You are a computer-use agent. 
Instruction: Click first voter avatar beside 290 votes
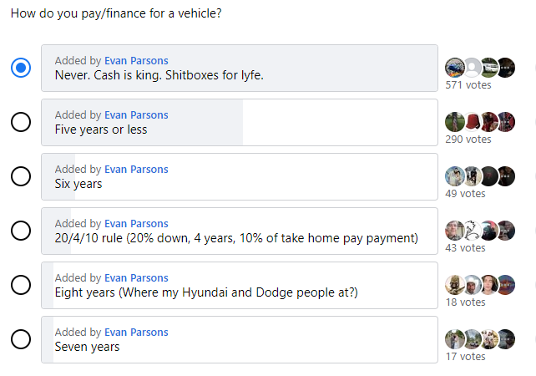coord(454,122)
